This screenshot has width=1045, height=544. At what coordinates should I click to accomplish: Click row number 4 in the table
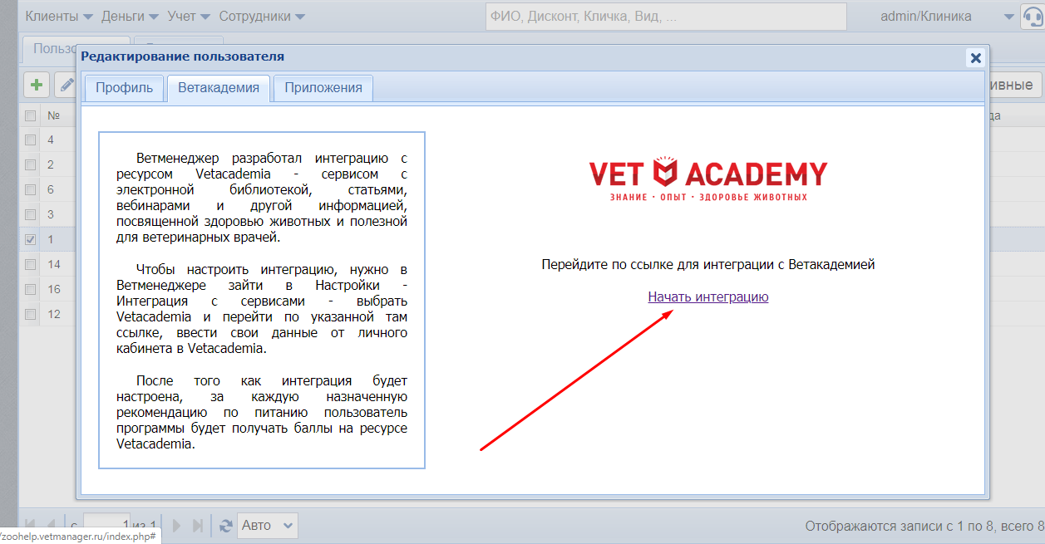(x=51, y=140)
